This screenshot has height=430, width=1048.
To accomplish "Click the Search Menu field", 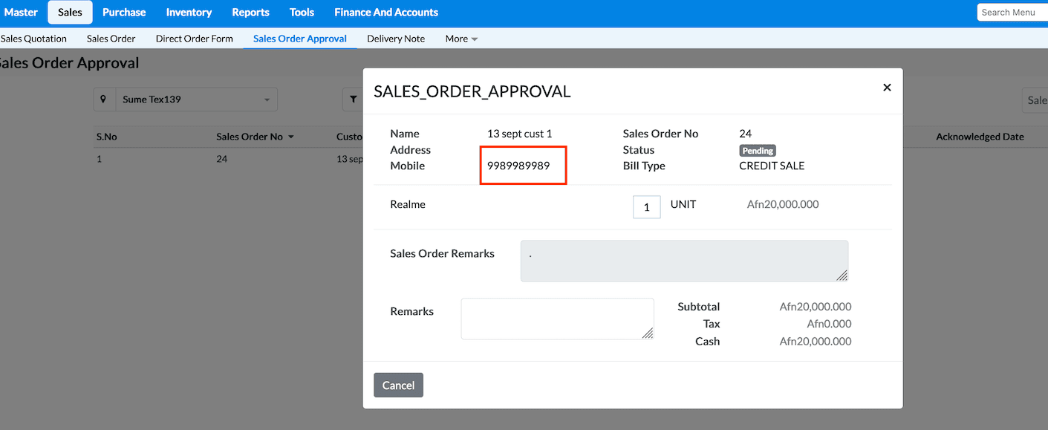I will tap(1012, 12).
